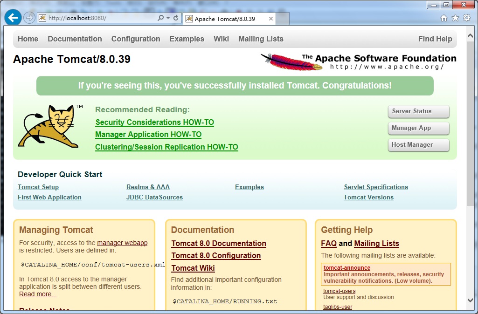Viewport: 478px width, 314px height.
Task: Minimize the browser window
Action: tap(434, 5)
